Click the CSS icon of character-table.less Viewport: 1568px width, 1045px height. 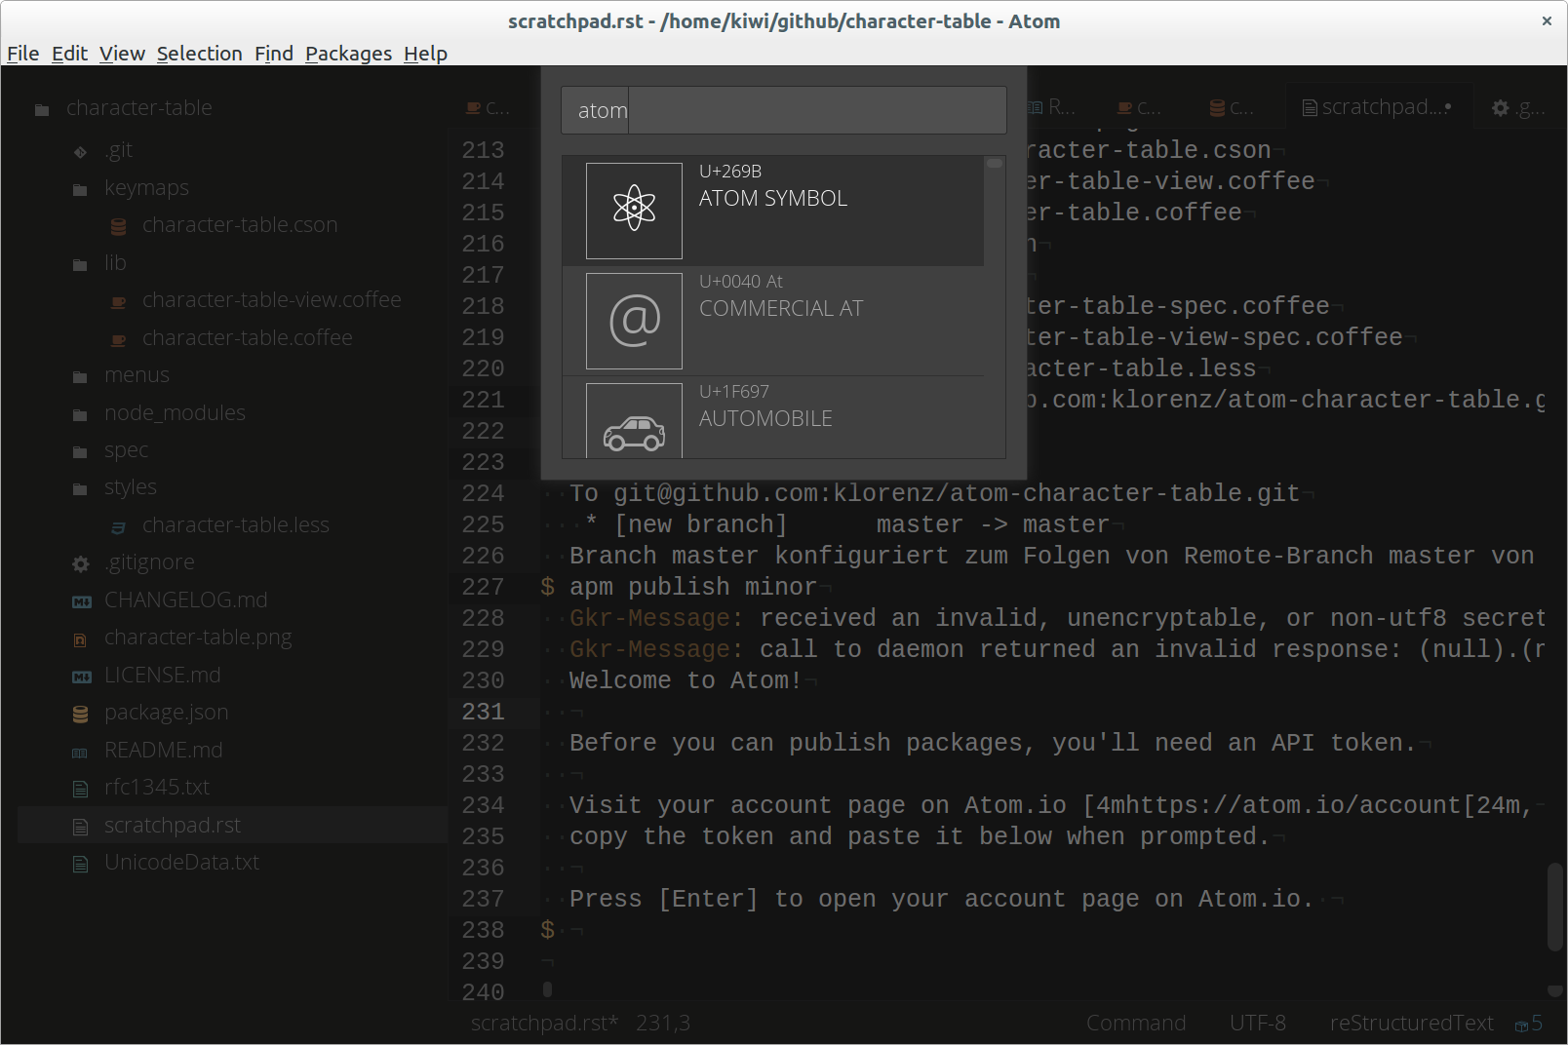coord(118,526)
